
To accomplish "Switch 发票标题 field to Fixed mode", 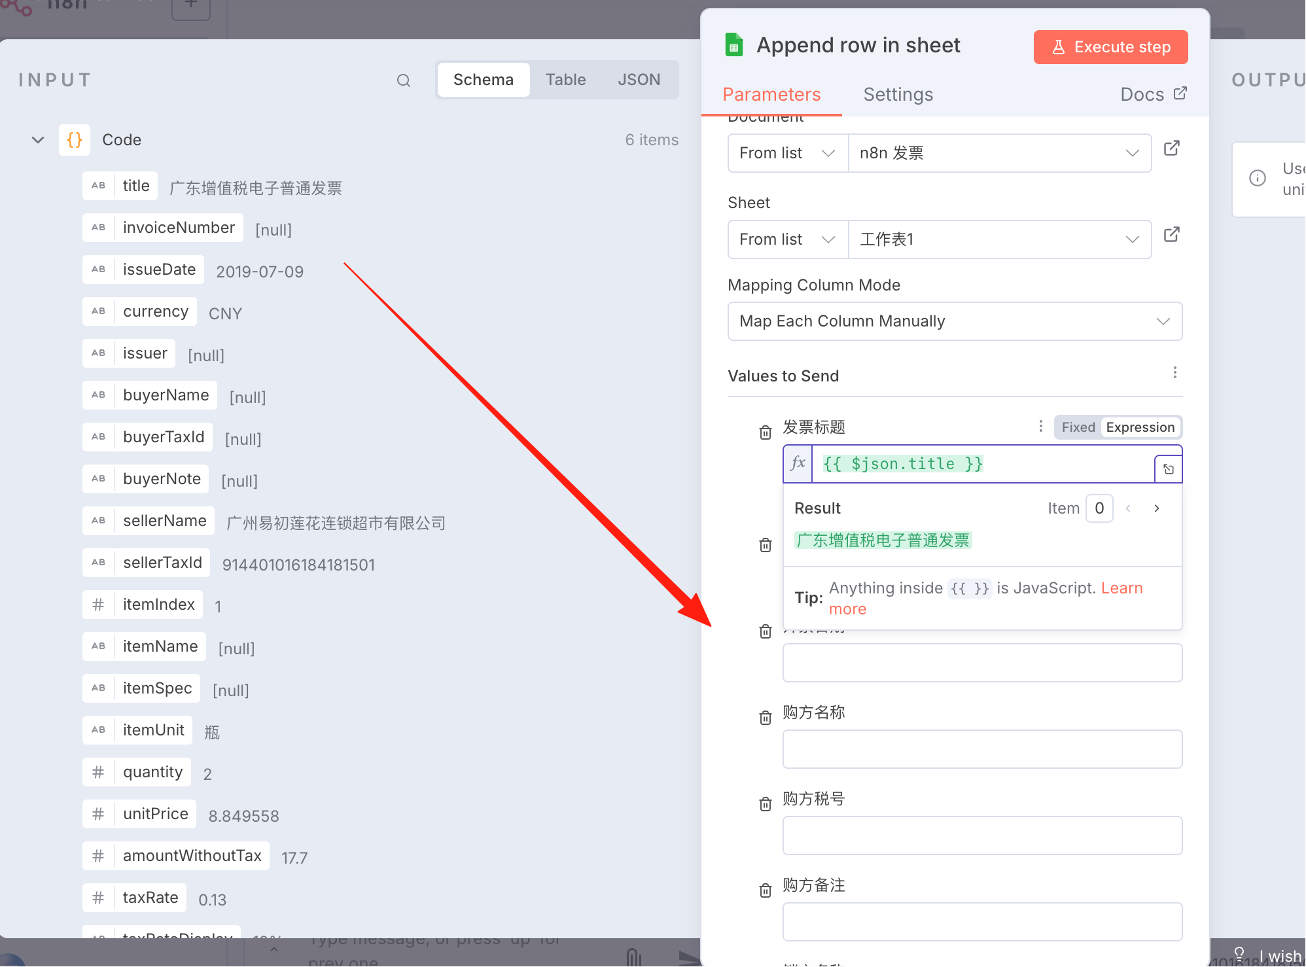I will tap(1078, 427).
